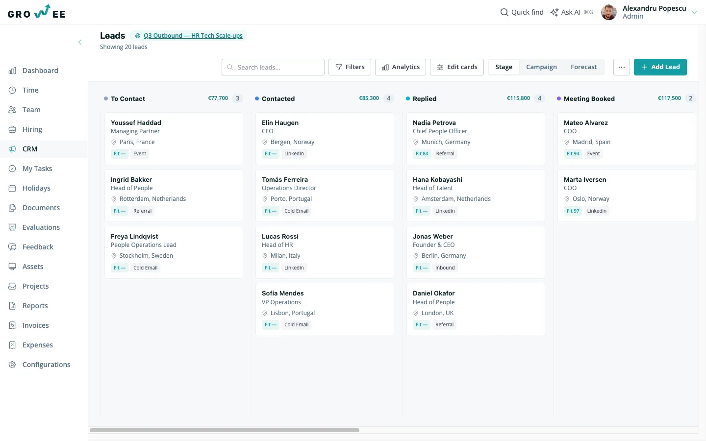
Task: Select the Reports menu label
Action: click(x=35, y=306)
